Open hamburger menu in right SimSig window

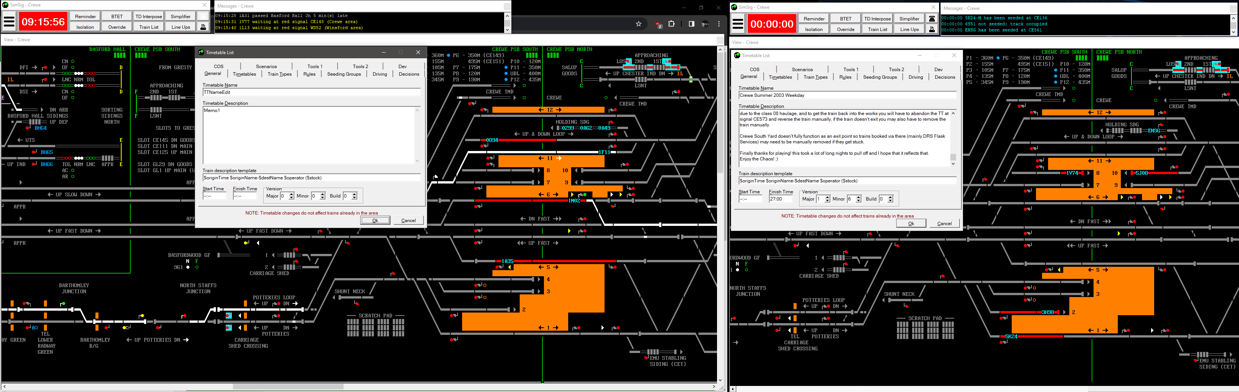pos(738,24)
